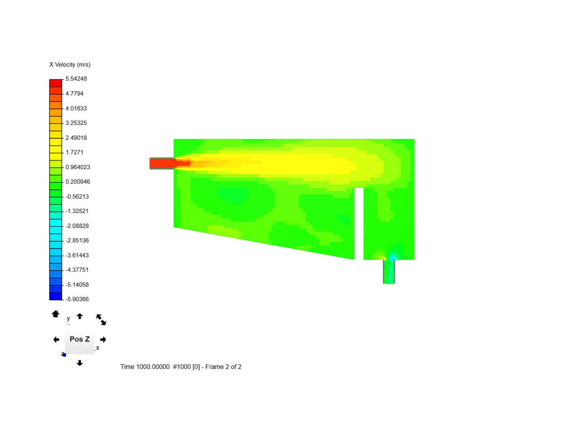Rotate the view with the right arrow
This screenshot has height=423, width=564.
[x=103, y=340]
